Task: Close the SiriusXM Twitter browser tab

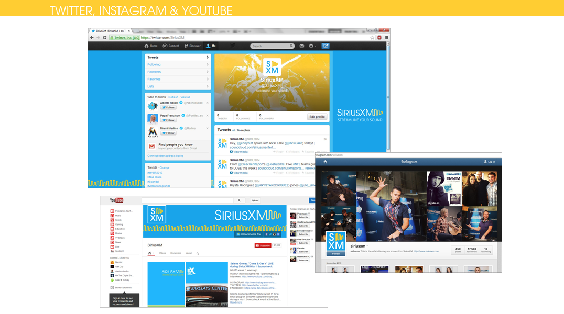Action: point(129,31)
